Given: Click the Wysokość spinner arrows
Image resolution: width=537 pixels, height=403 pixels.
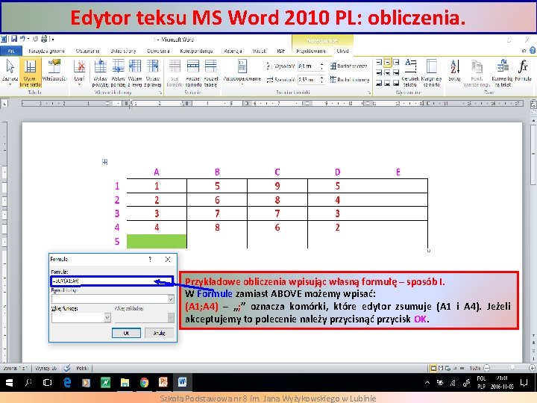Looking at the screenshot, I should click(321, 66).
